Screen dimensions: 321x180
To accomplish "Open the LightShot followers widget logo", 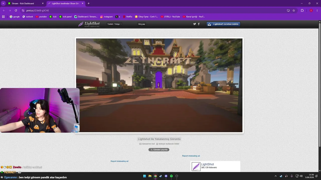I will [196, 167].
